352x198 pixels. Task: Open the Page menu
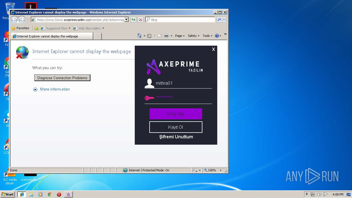[x=180, y=36]
